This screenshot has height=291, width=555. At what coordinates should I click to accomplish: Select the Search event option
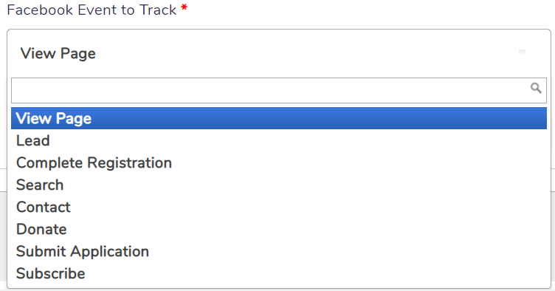[279, 185]
